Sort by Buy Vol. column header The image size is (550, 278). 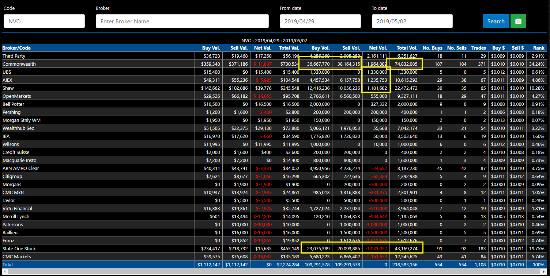[320, 48]
